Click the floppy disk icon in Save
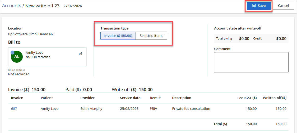The height and width of the screenshot is (133, 297). pyautogui.click(x=254, y=6)
